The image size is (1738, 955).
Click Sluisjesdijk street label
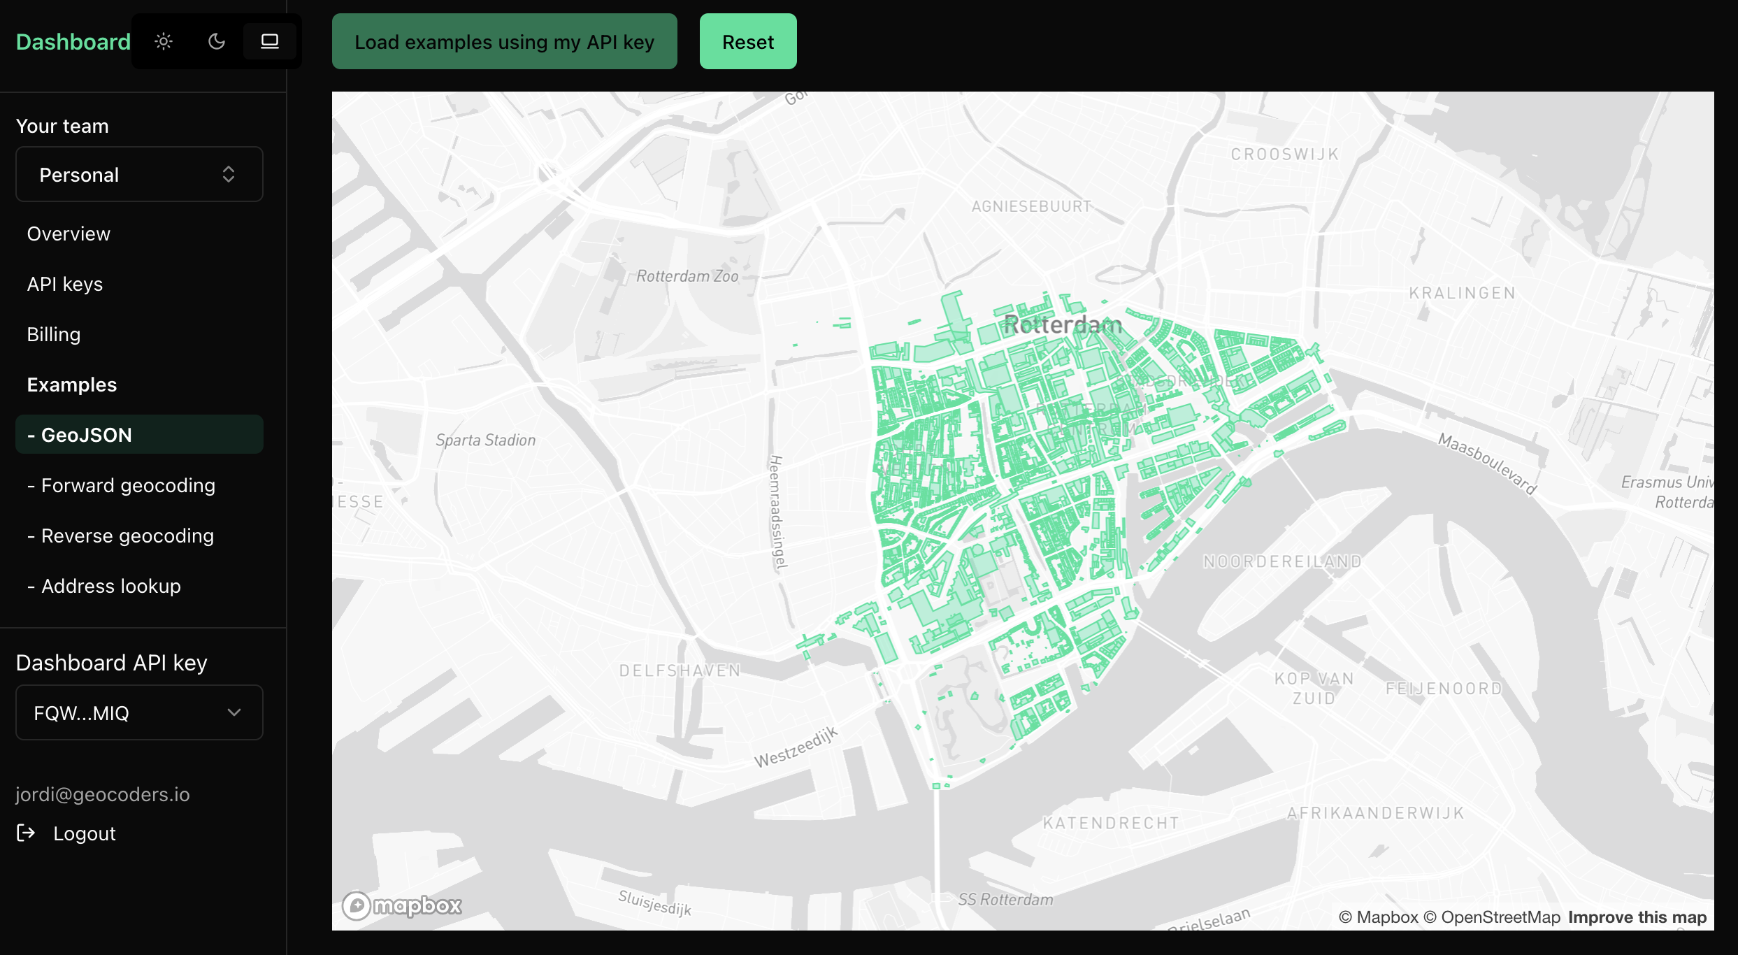click(x=655, y=903)
